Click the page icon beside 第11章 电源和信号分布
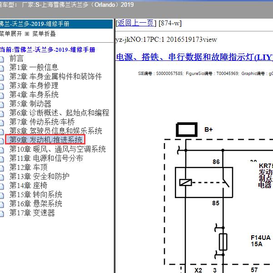273x273 pixels. tap(2, 159)
